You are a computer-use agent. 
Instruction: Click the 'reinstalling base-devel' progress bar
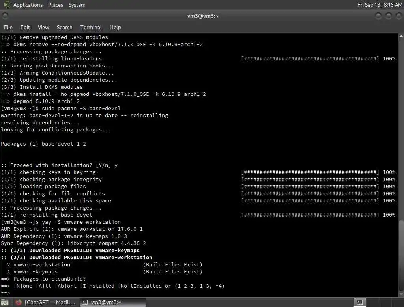310,215
